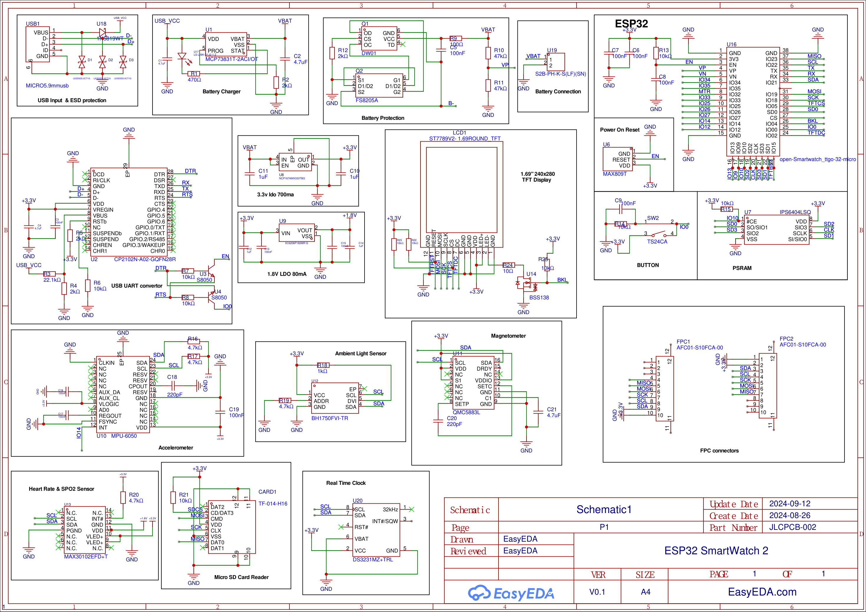Click the '3.3v ldo 700ma' label
This screenshot has height=612, width=866.
275,194
